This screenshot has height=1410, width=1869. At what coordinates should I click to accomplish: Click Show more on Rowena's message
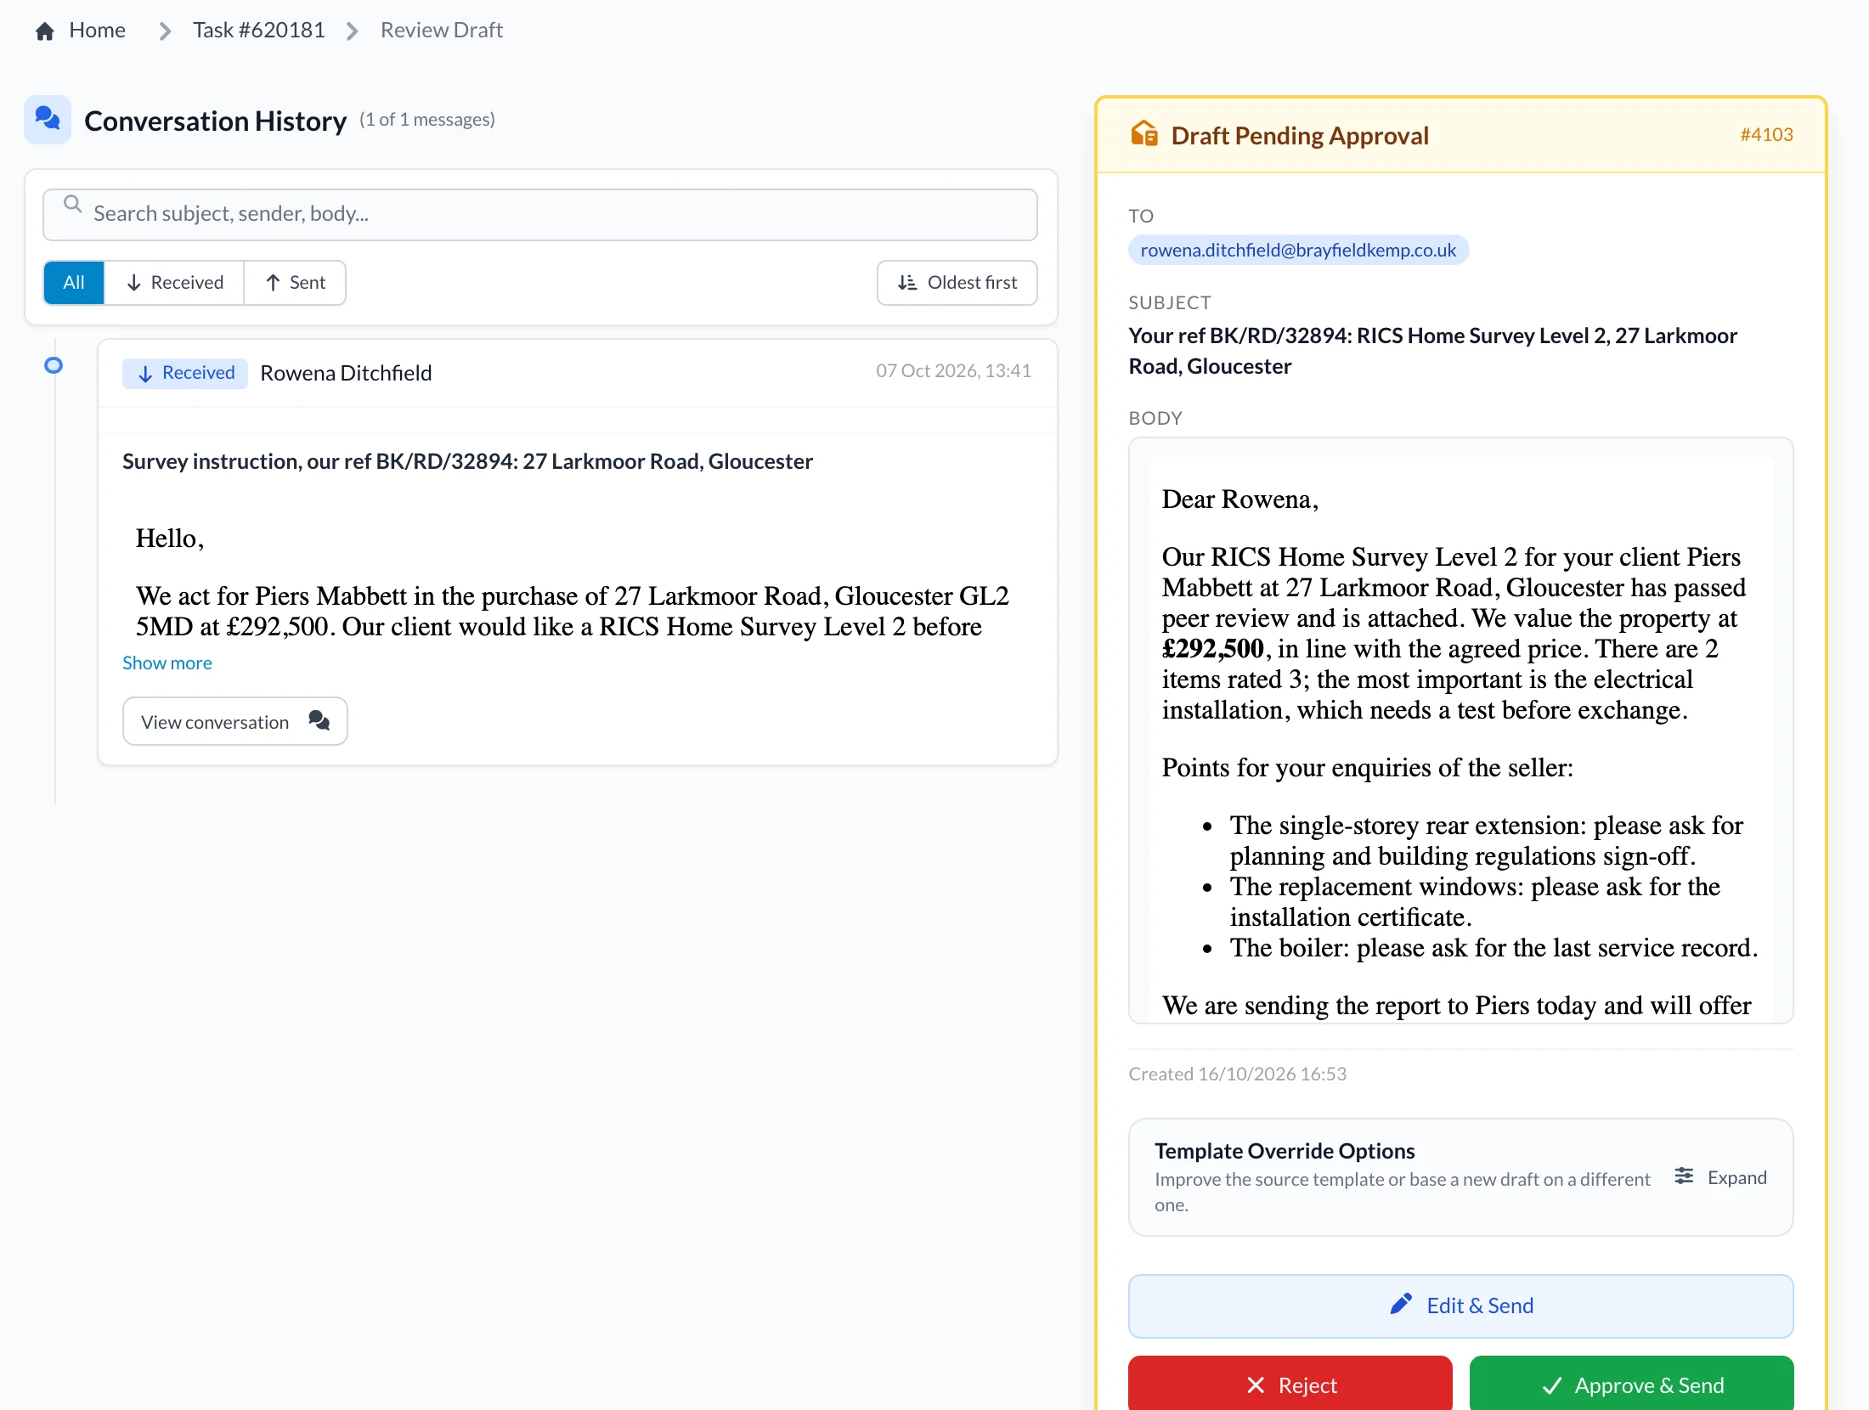pyautogui.click(x=167, y=663)
